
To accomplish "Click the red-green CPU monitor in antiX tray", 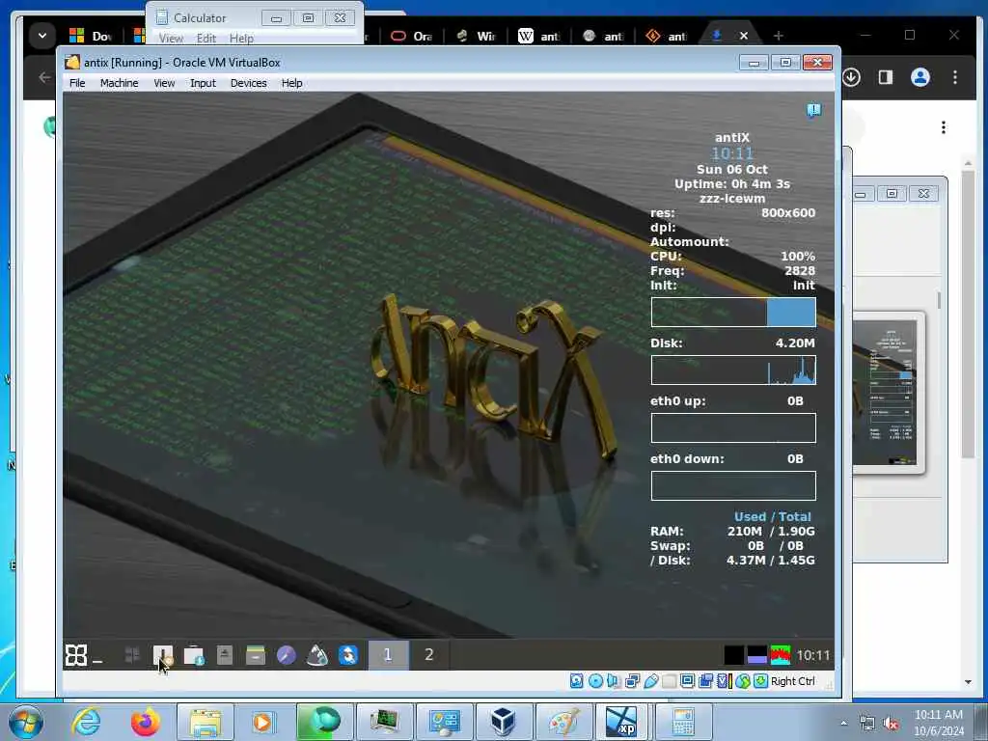I will tap(780, 655).
